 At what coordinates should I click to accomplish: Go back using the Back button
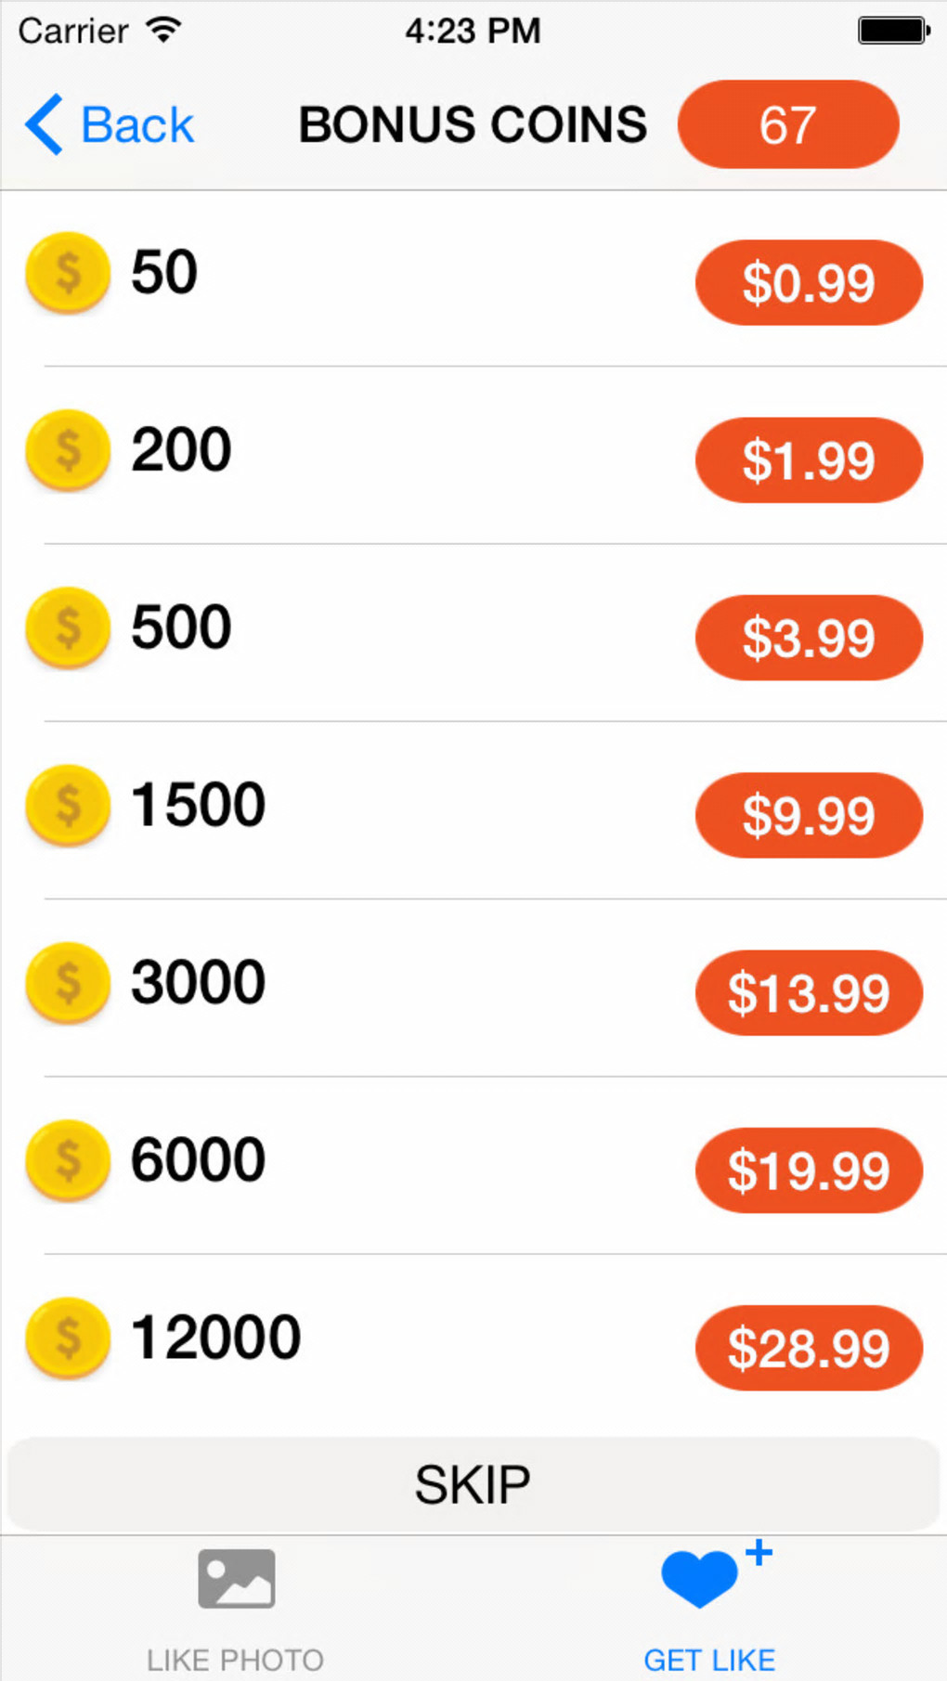[110, 124]
